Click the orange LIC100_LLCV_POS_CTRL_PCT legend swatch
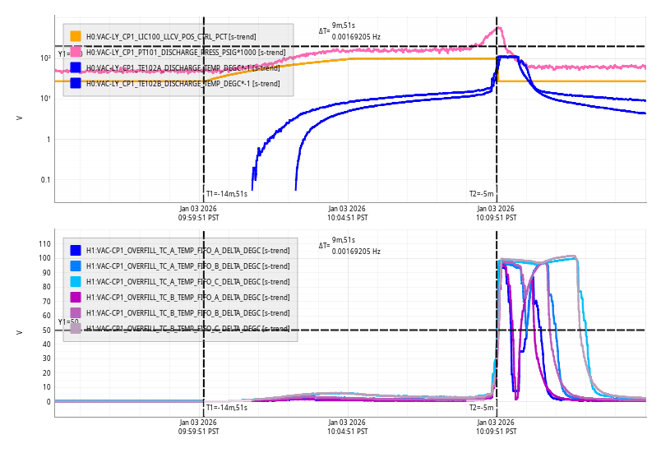 [76, 36]
